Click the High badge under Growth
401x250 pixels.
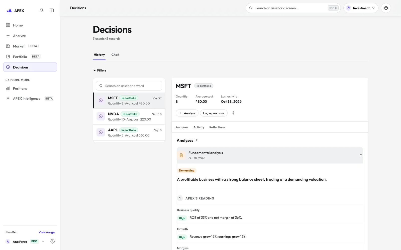click(x=182, y=237)
